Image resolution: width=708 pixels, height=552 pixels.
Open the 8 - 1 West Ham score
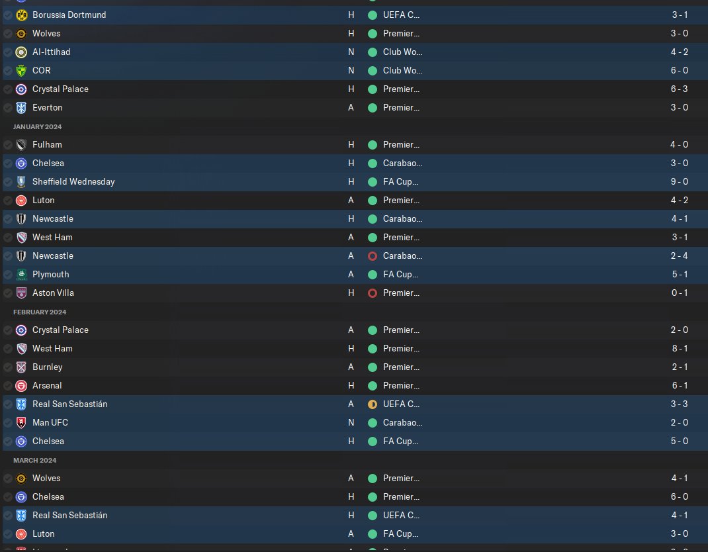pos(680,348)
